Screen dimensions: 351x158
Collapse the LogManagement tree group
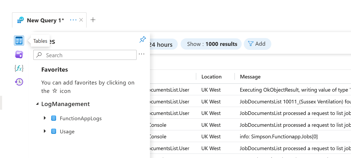pos(37,104)
